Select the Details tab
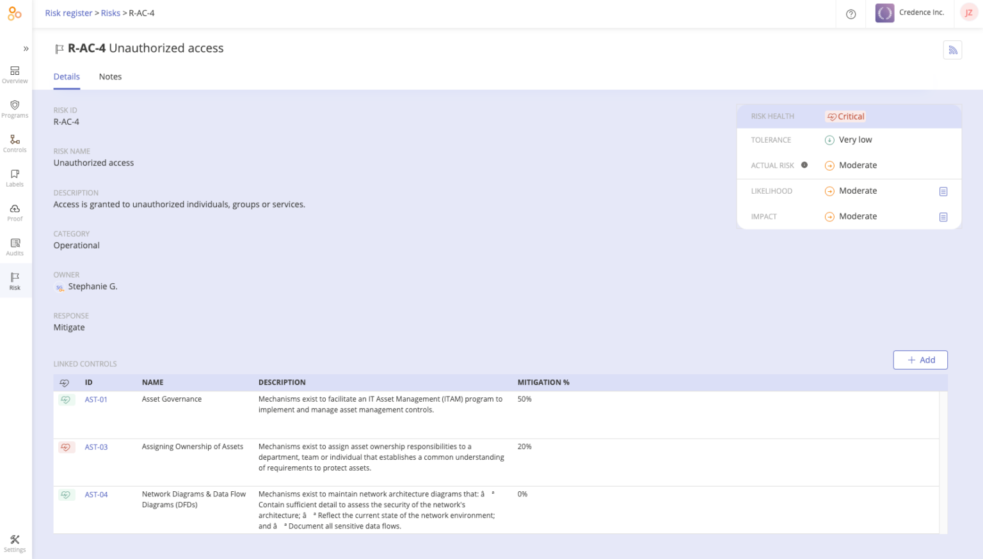 pos(67,76)
